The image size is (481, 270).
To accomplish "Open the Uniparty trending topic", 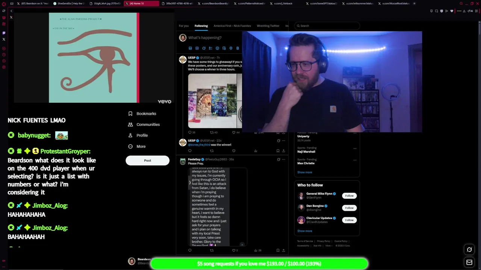I will click(x=304, y=136).
